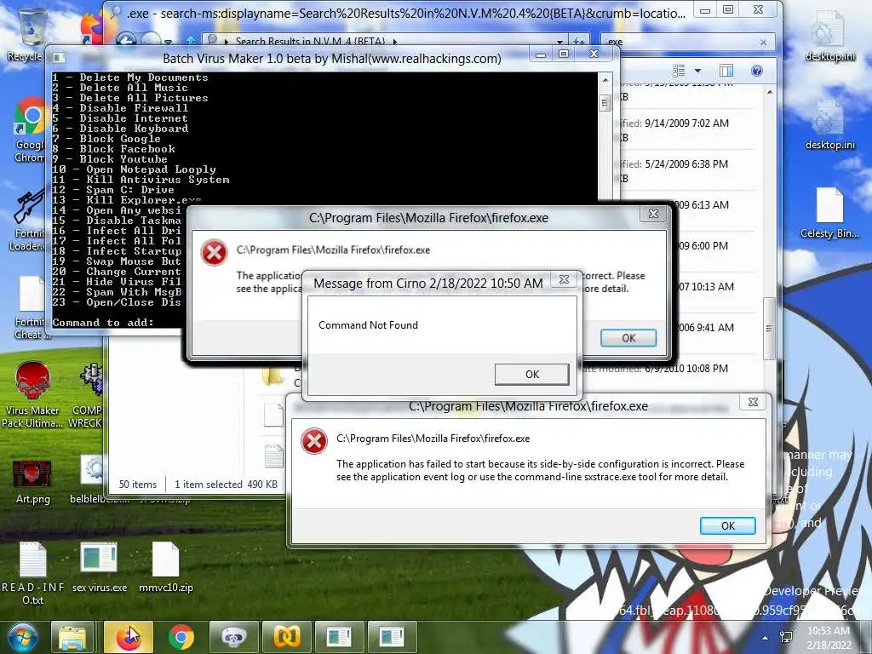Click the console scrollbar up arrow
872x654 pixels.
605,80
